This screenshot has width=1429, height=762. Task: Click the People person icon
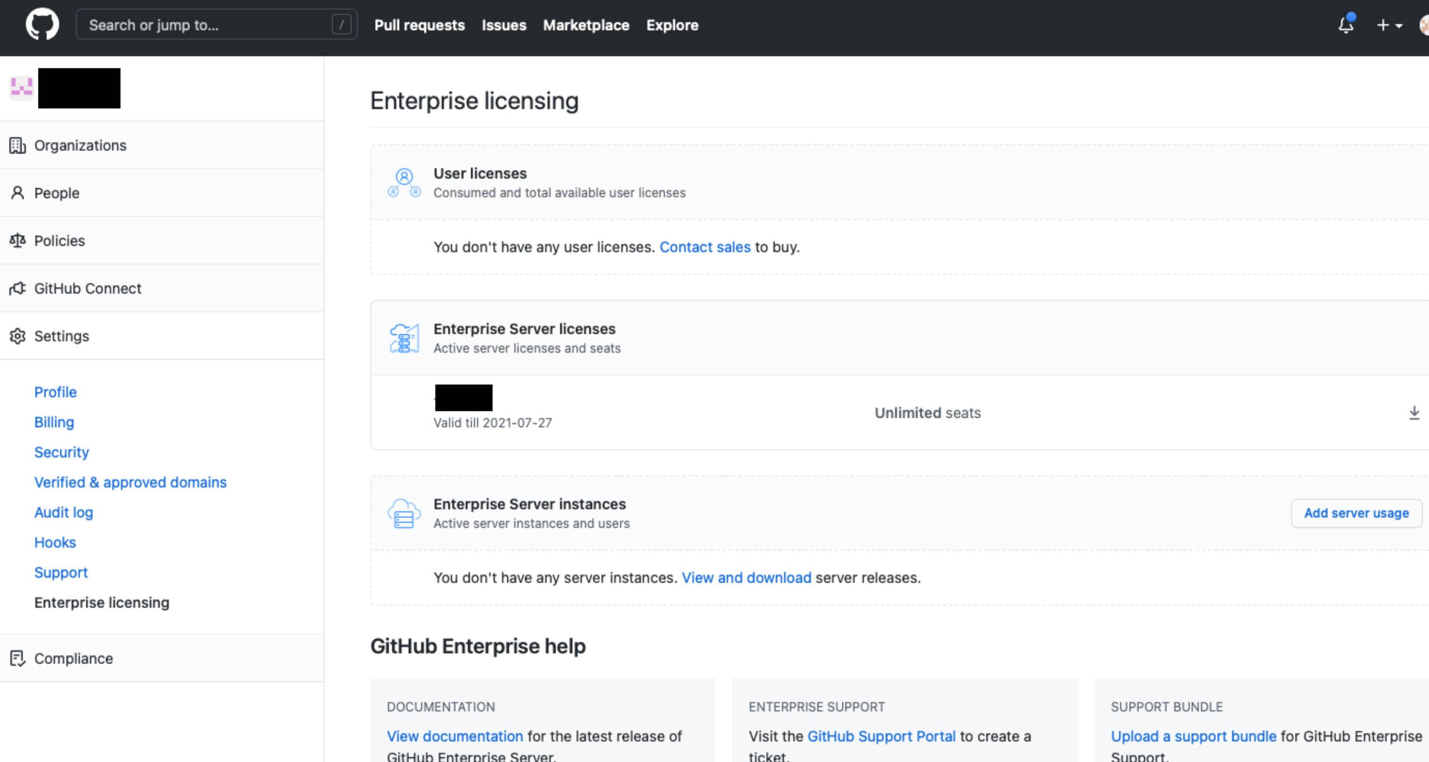coord(17,193)
